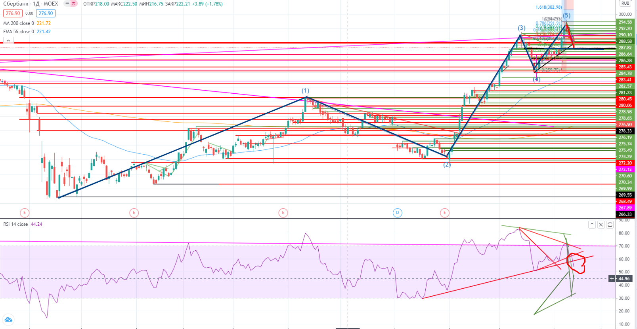The height and width of the screenshot is (329, 637).
Task: Toggle the gray market status indicator pill
Action: coord(67,4)
